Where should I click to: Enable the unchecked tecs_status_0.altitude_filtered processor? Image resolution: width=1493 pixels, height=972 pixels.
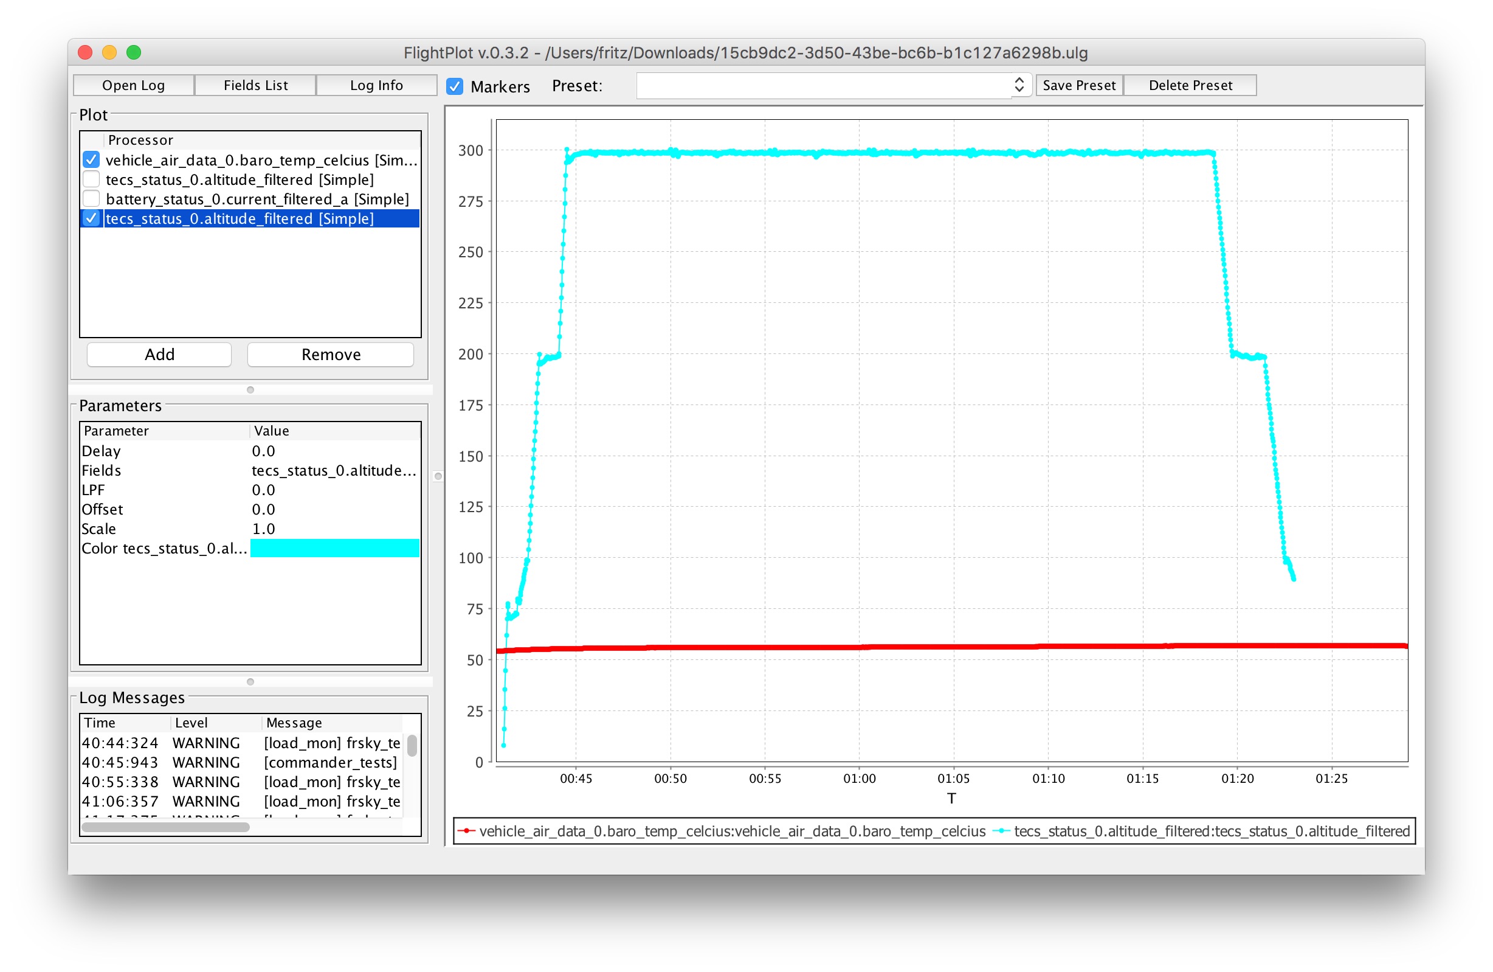(92, 179)
